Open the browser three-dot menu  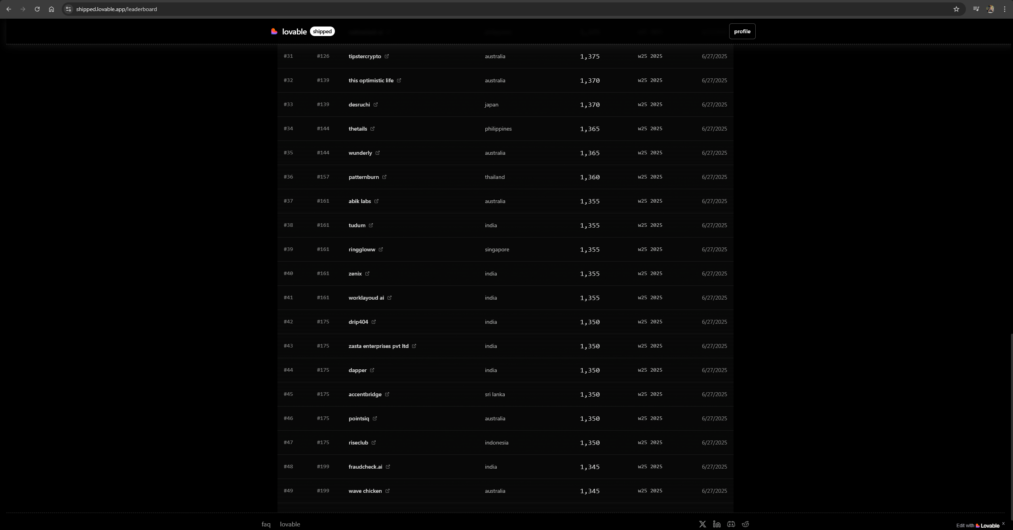tap(1005, 9)
